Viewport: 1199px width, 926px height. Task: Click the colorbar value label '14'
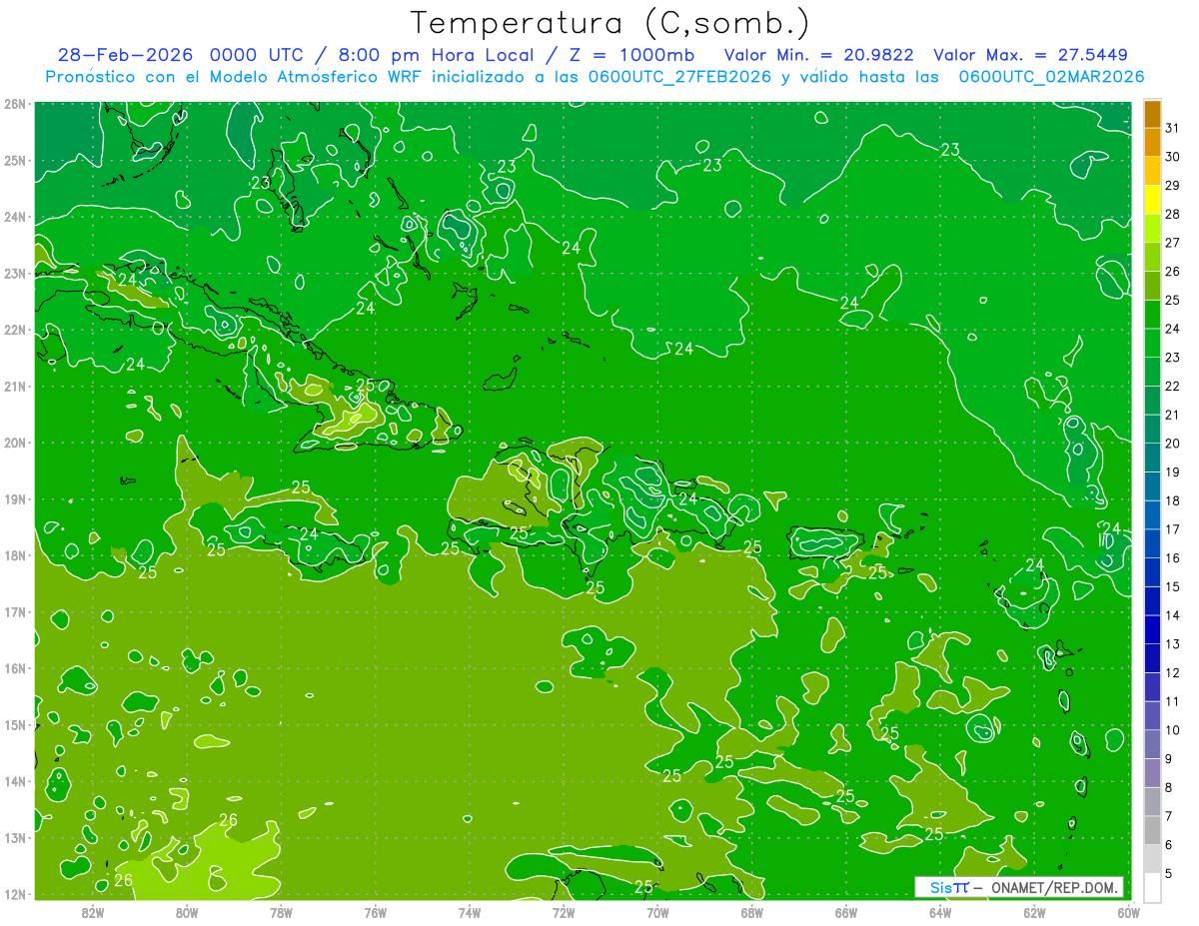click(1172, 615)
